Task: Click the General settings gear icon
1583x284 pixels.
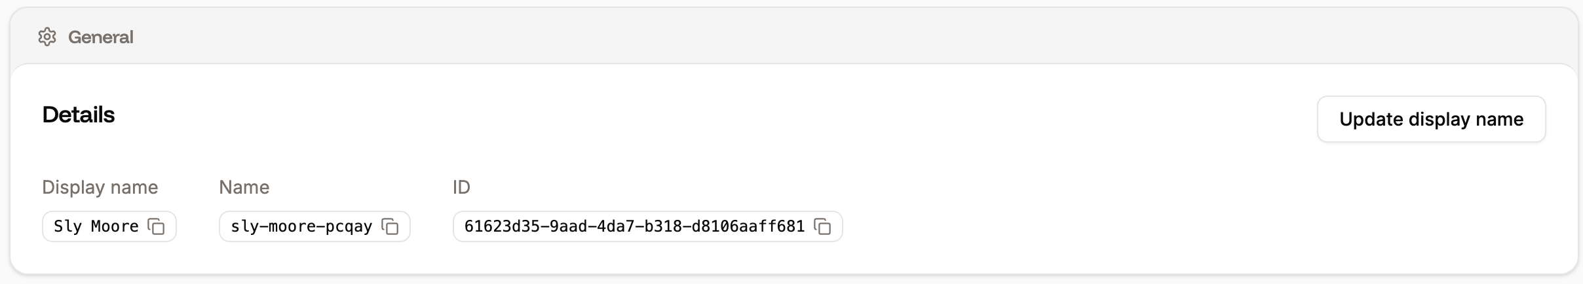Action: tap(47, 37)
